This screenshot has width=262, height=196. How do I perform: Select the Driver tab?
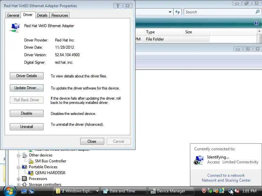[x=28, y=15]
